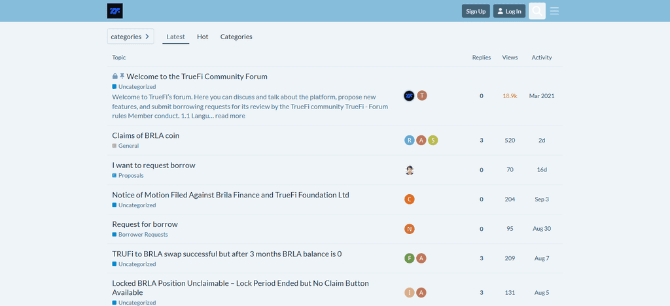Click the TrueFi logo in header
The image size is (670, 306).
click(115, 10)
